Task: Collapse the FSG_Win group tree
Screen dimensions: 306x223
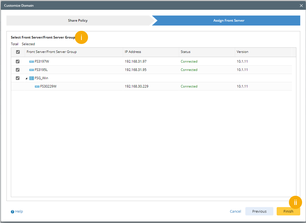Action: [x=26, y=78]
